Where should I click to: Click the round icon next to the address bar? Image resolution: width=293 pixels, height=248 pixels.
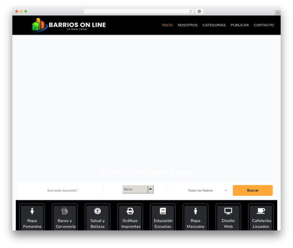[x=199, y=11]
